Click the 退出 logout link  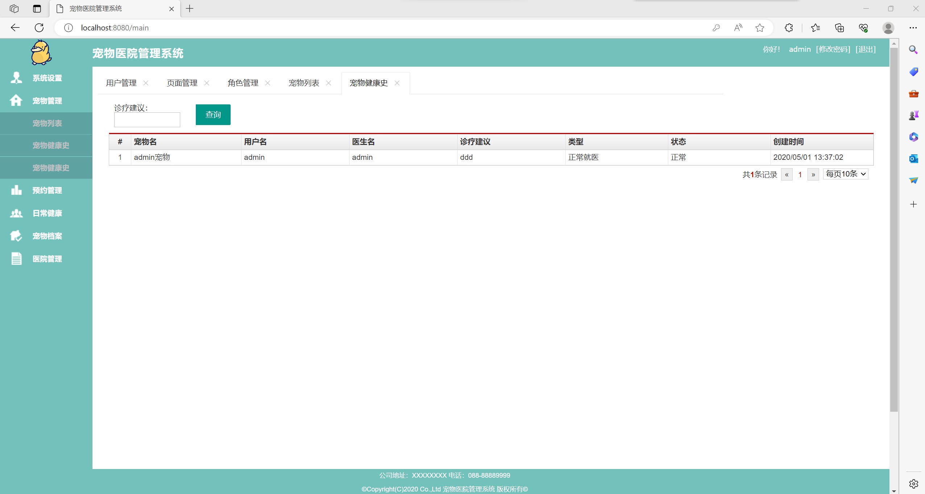866,49
